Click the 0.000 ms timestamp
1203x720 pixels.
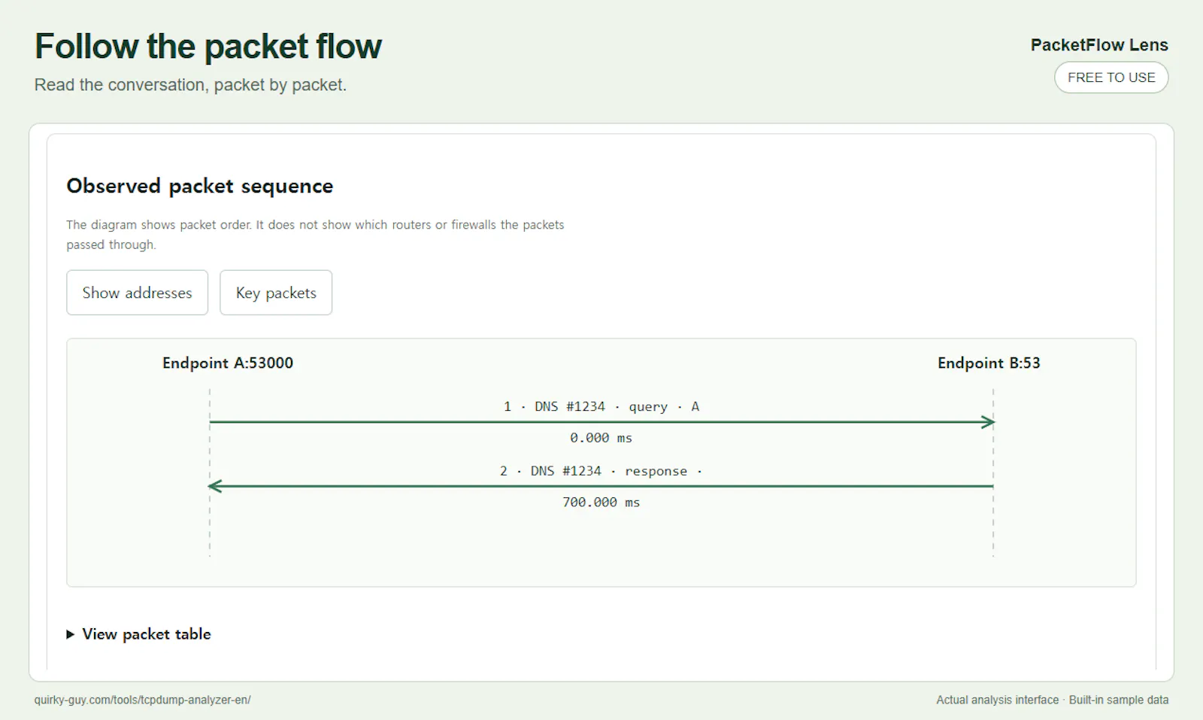(x=601, y=438)
